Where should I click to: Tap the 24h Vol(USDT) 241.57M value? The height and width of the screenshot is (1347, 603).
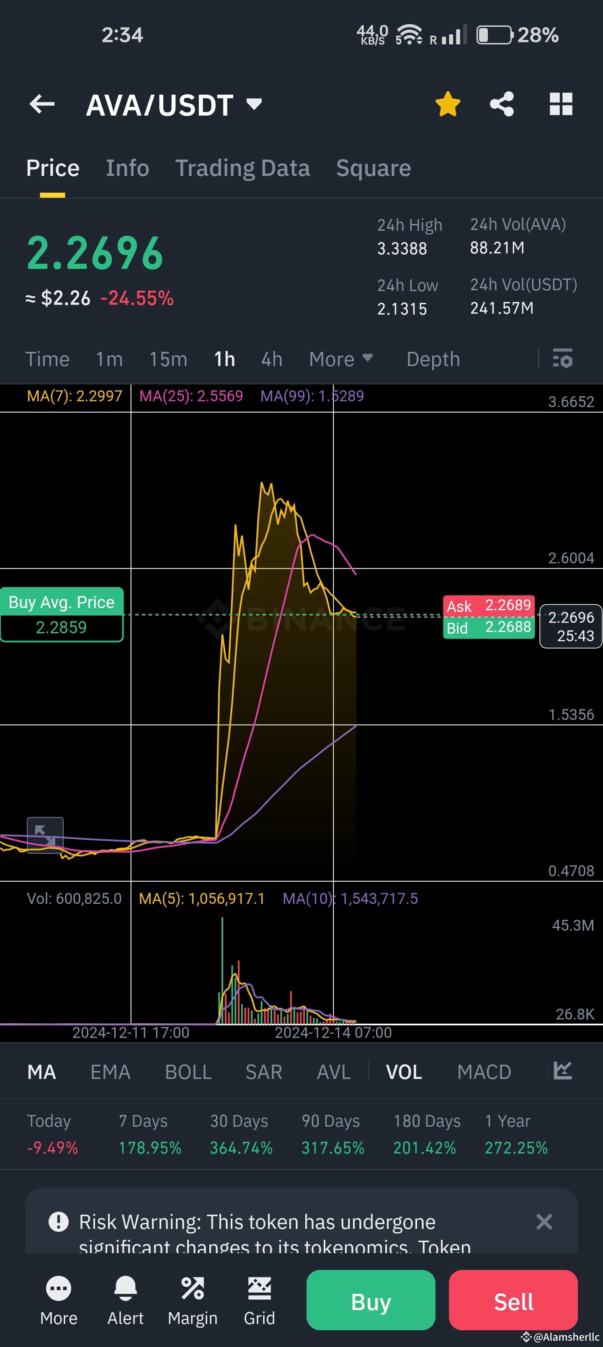502,308
